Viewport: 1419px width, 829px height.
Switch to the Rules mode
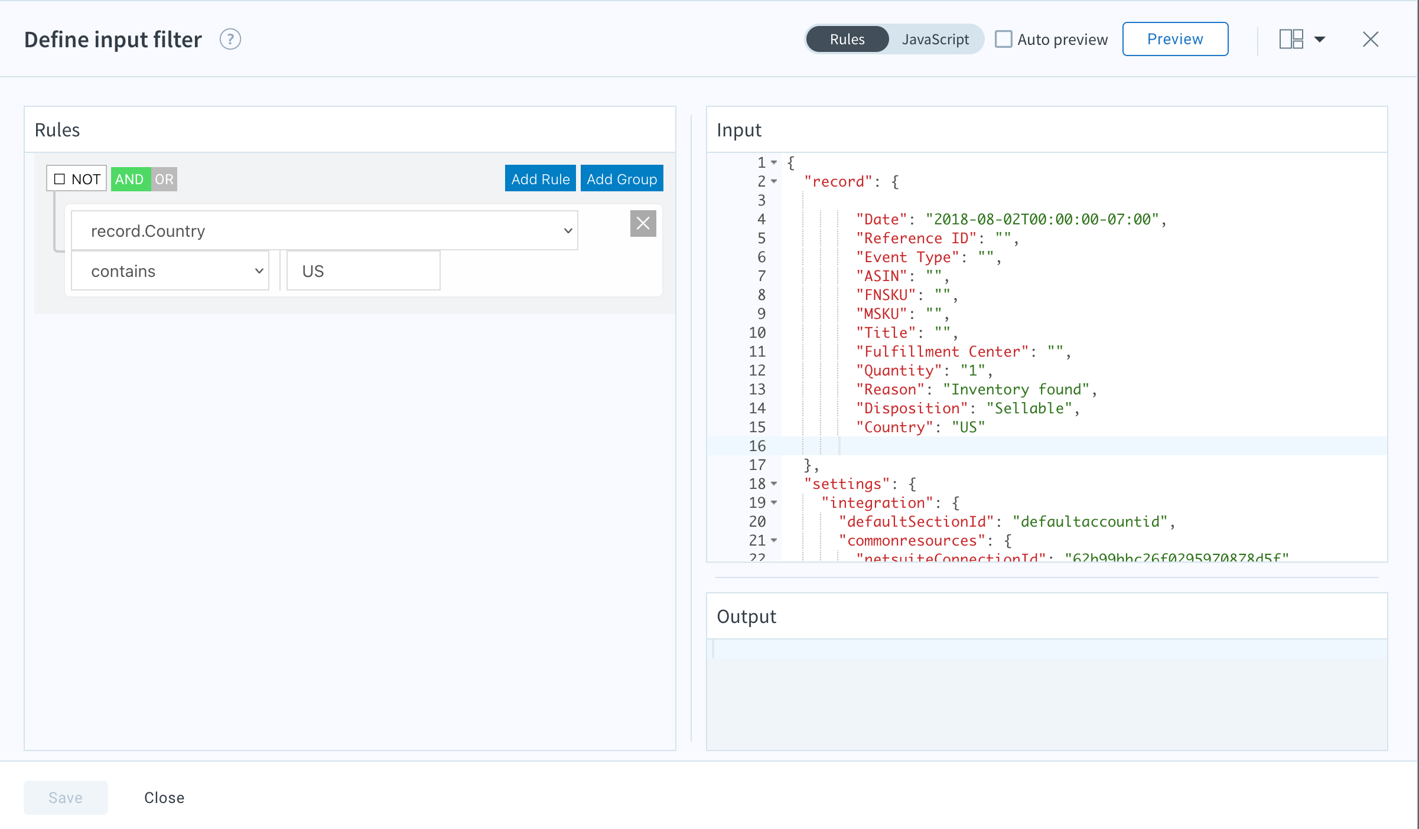point(847,40)
